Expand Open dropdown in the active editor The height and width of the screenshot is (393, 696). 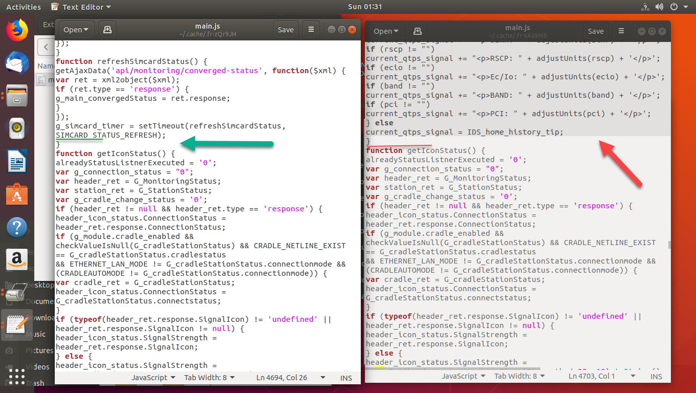(x=76, y=30)
